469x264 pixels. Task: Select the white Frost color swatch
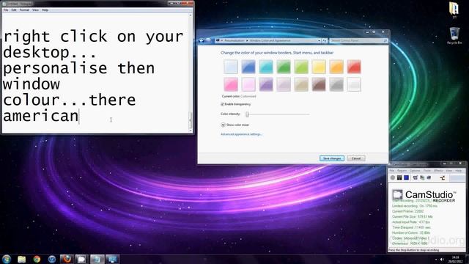[x=354, y=84]
